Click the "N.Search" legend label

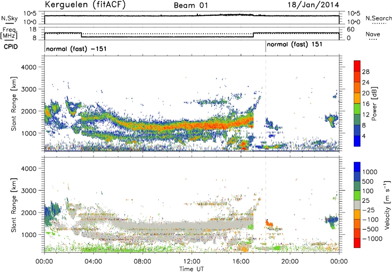378,18
